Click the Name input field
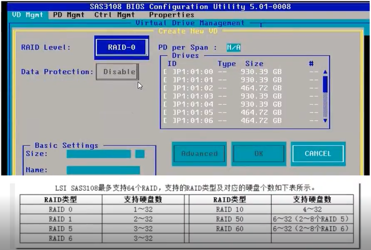This screenshot has width=371, height=250. (104, 170)
